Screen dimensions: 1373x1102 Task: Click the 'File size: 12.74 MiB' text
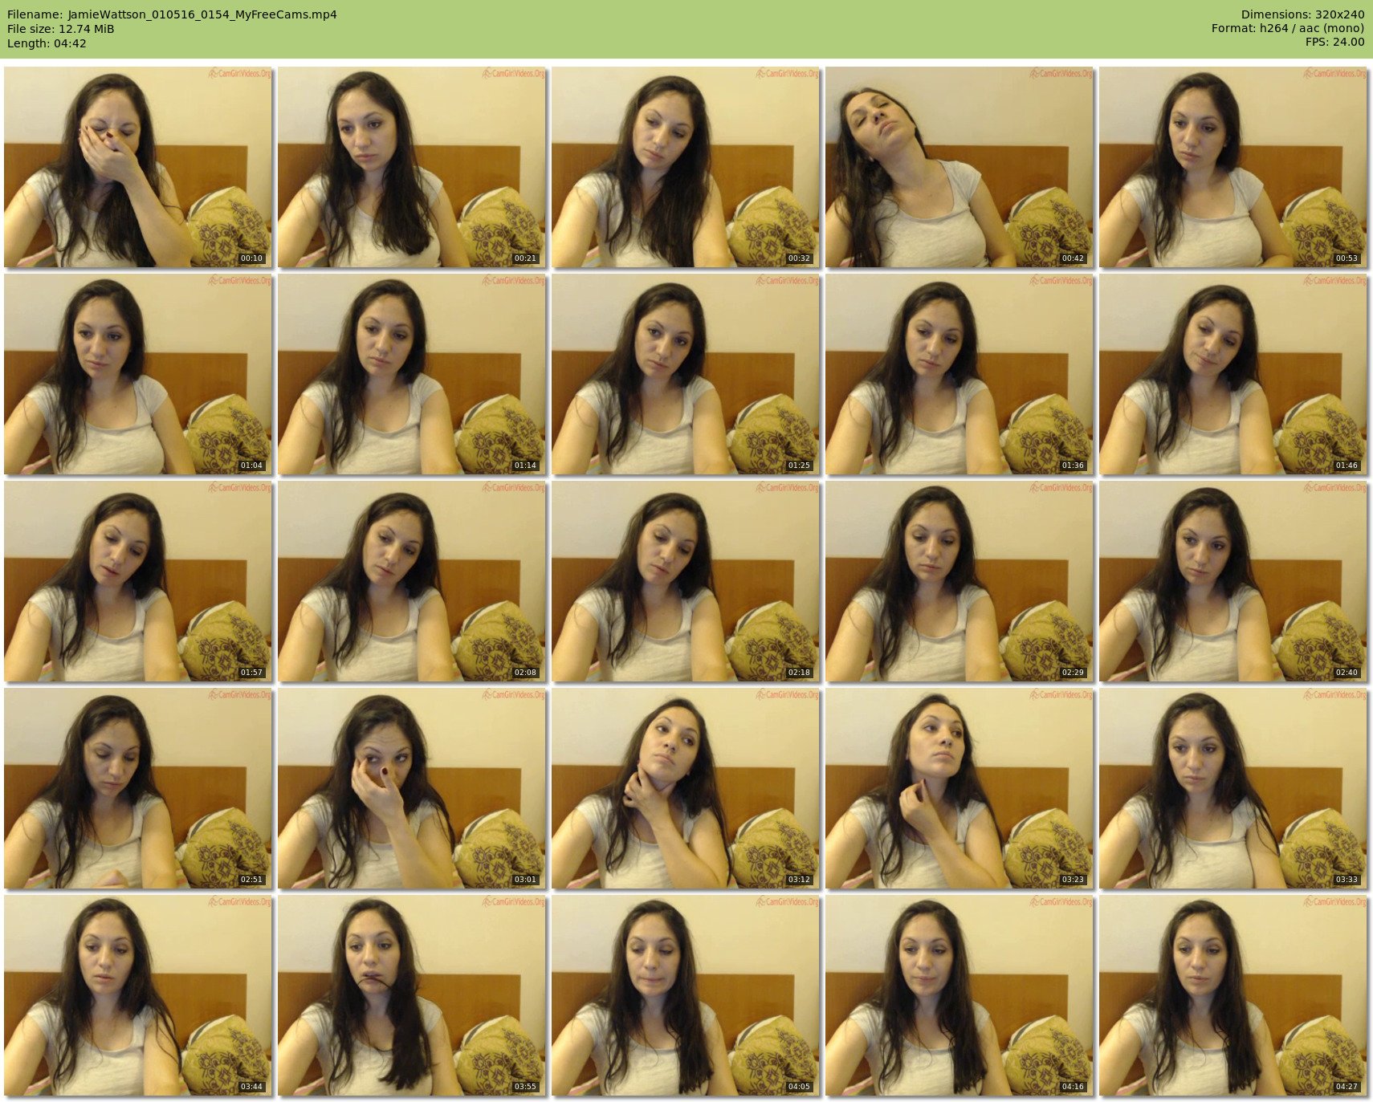click(61, 29)
